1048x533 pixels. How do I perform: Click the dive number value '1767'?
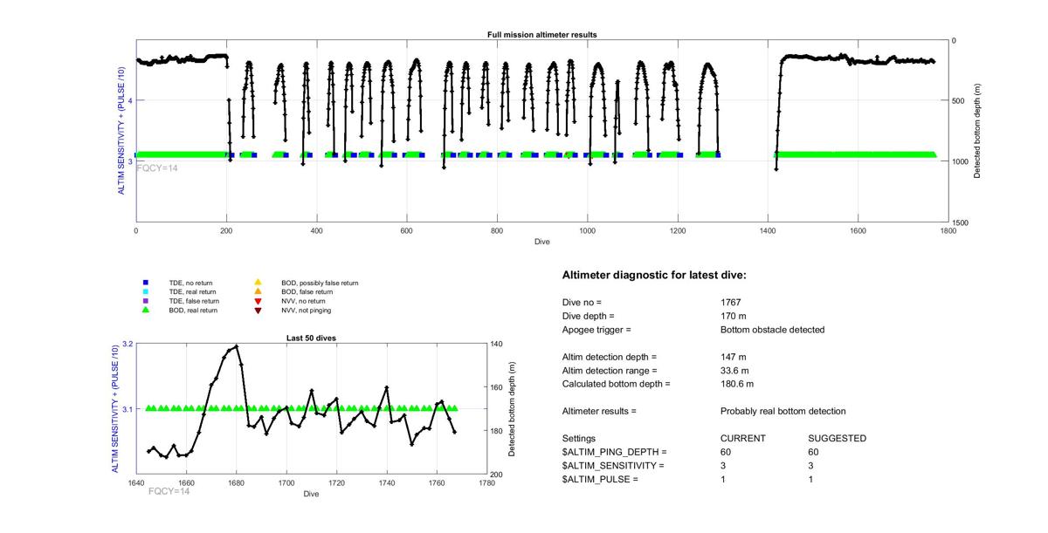click(730, 302)
